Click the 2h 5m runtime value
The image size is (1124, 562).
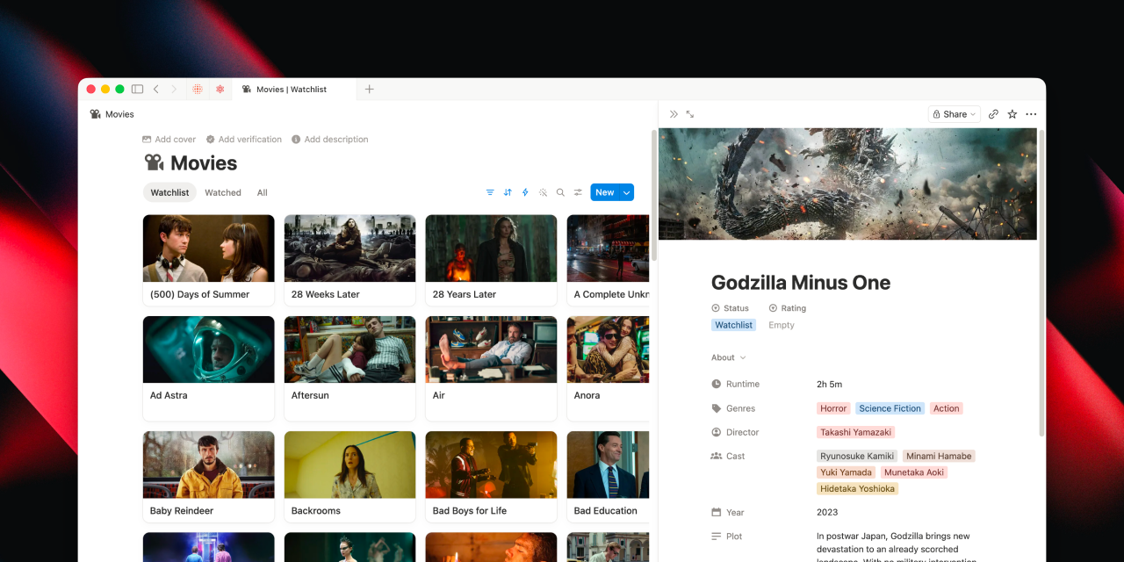click(829, 384)
